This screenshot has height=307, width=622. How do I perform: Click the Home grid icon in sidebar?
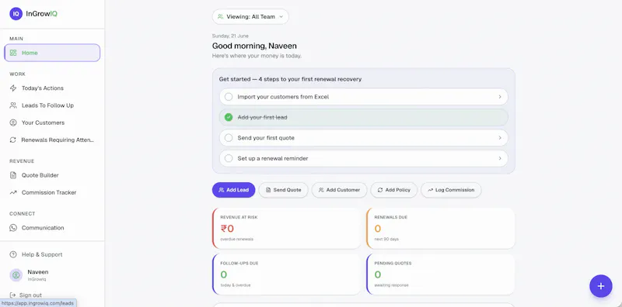tap(13, 53)
